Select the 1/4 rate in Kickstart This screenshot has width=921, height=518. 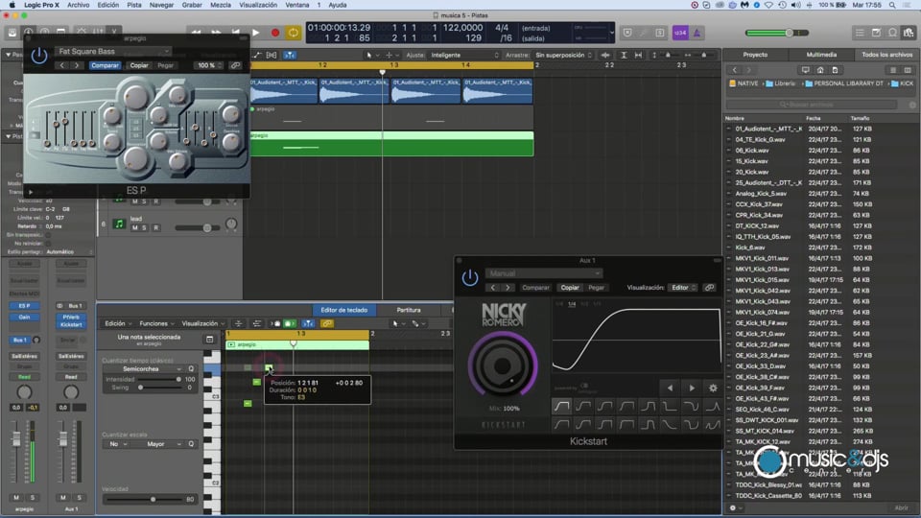click(572, 304)
